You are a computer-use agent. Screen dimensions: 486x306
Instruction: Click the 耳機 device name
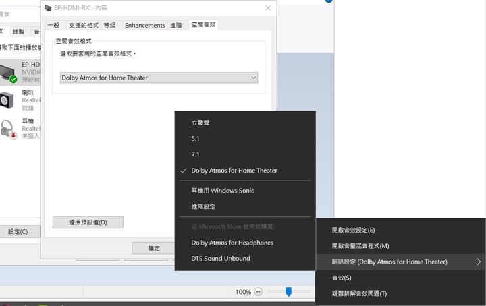click(x=28, y=121)
